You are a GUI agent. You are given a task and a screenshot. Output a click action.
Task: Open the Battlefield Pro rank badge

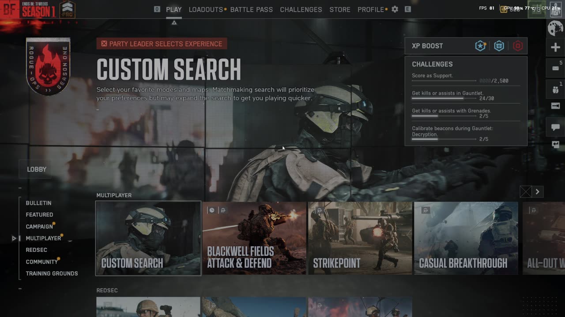click(x=67, y=9)
